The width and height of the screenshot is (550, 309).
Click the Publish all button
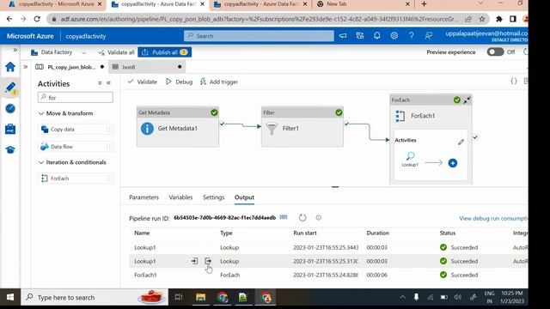tap(164, 52)
